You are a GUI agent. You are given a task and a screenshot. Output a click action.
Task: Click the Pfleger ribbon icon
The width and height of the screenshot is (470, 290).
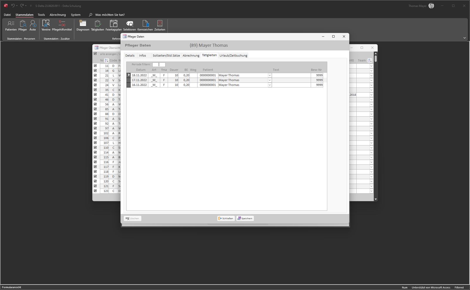tap(23, 25)
